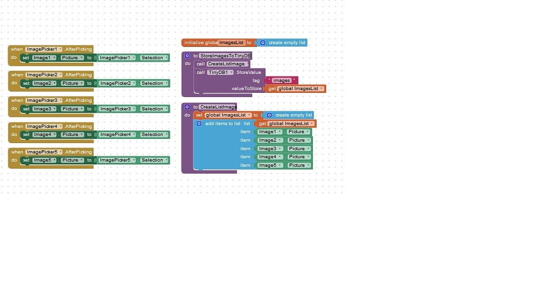Open the mutator gear on initialize global's create empty list
The height and width of the screenshot is (307, 546).
click(x=262, y=43)
